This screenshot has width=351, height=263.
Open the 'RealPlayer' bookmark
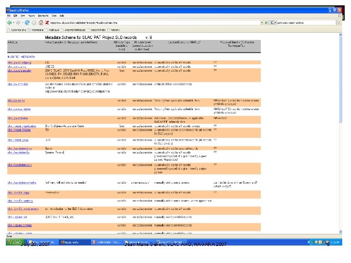pos(52,30)
